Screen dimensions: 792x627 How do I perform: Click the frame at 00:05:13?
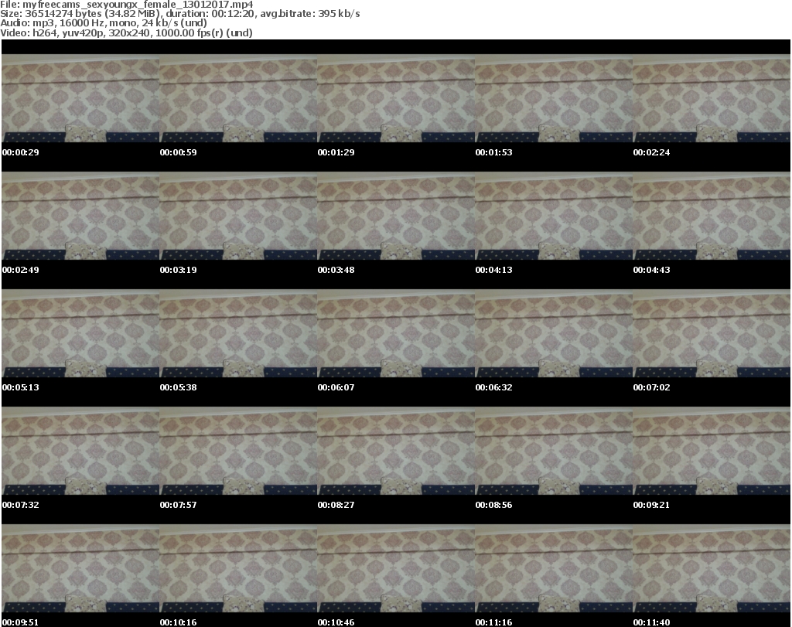tap(80, 334)
